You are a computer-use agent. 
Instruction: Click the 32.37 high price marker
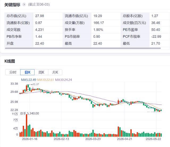click(36, 84)
